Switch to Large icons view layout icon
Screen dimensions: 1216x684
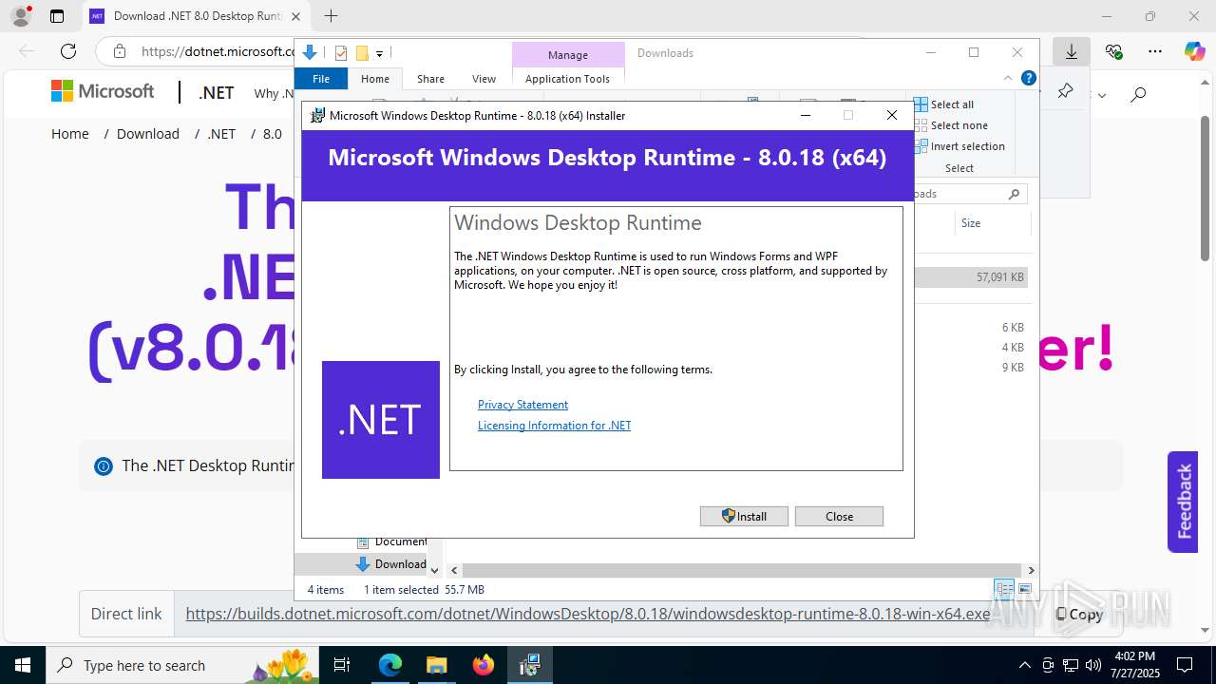[x=1024, y=590]
